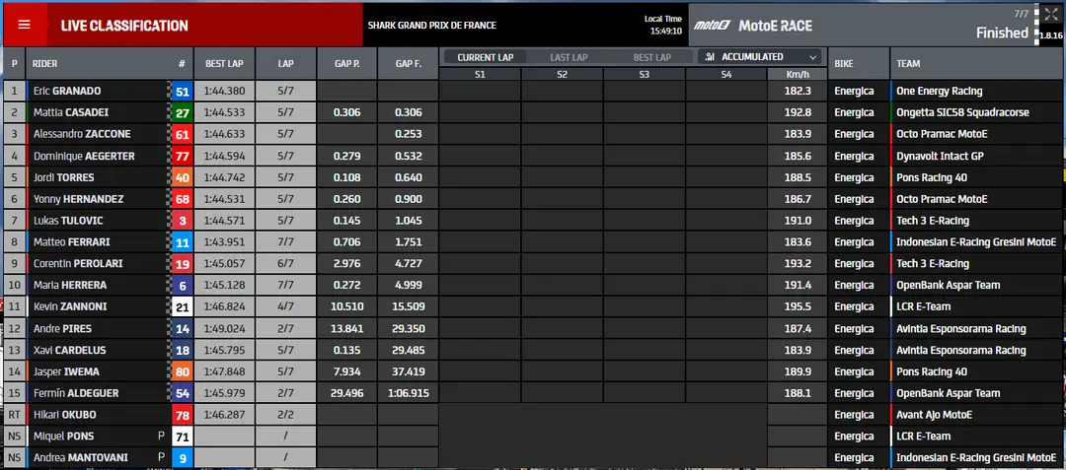Select rider Matteo FERRARI
This screenshot has width=1066, height=470.
[71, 242]
